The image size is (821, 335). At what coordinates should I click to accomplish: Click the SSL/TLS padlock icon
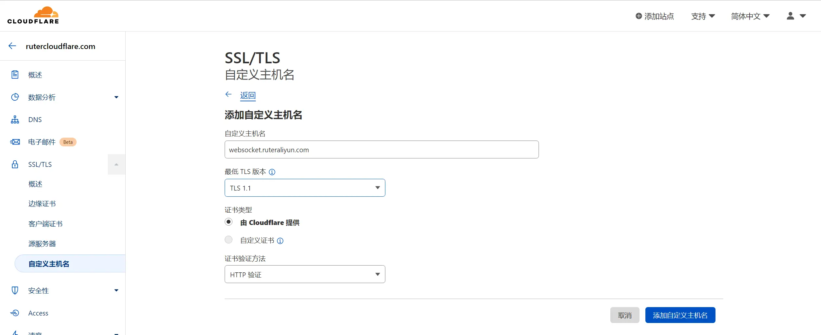(15, 164)
